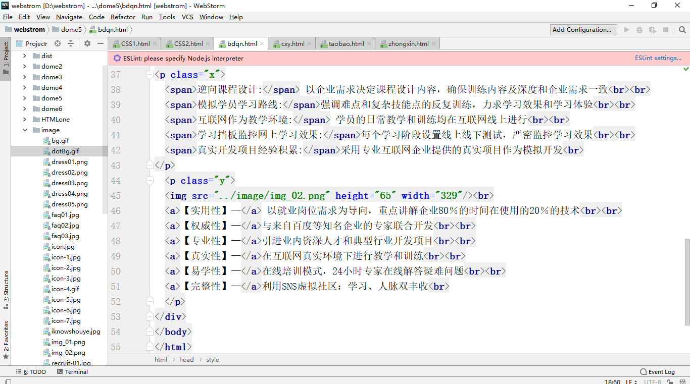Image resolution: width=690 pixels, height=384 pixels.
Task: Expand the dome4 folder
Action: (x=24, y=88)
